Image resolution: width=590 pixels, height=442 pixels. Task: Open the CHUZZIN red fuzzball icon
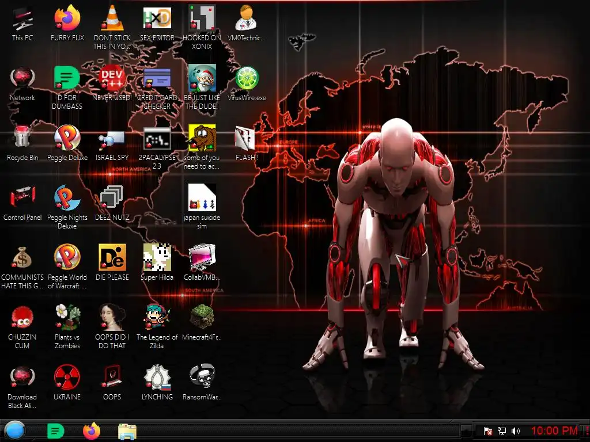point(22,317)
